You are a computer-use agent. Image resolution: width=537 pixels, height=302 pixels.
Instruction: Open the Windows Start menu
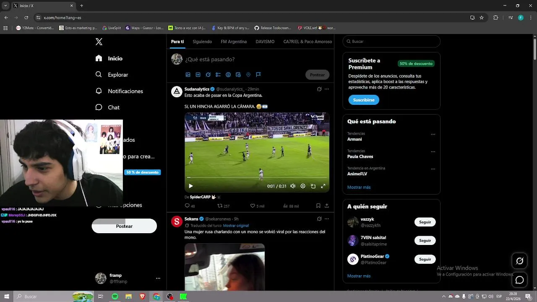click(6, 297)
